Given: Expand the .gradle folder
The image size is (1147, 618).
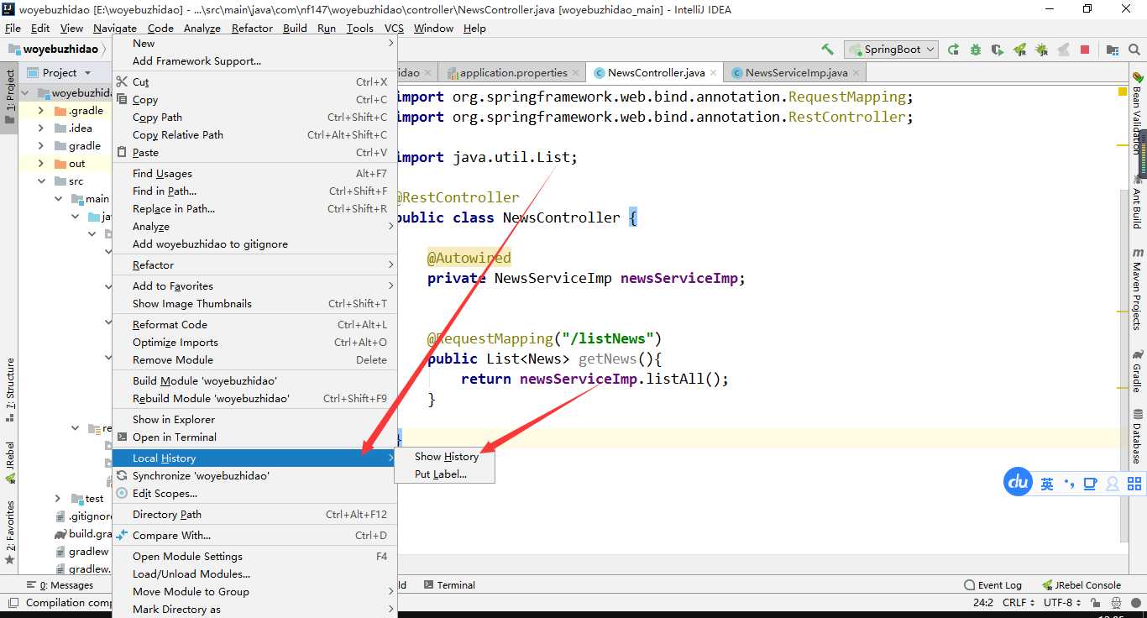Looking at the screenshot, I should coord(40,111).
